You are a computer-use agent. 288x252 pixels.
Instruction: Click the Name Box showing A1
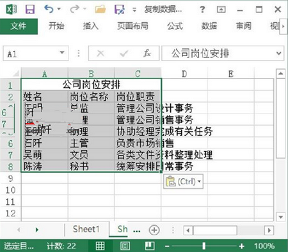point(31,54)
